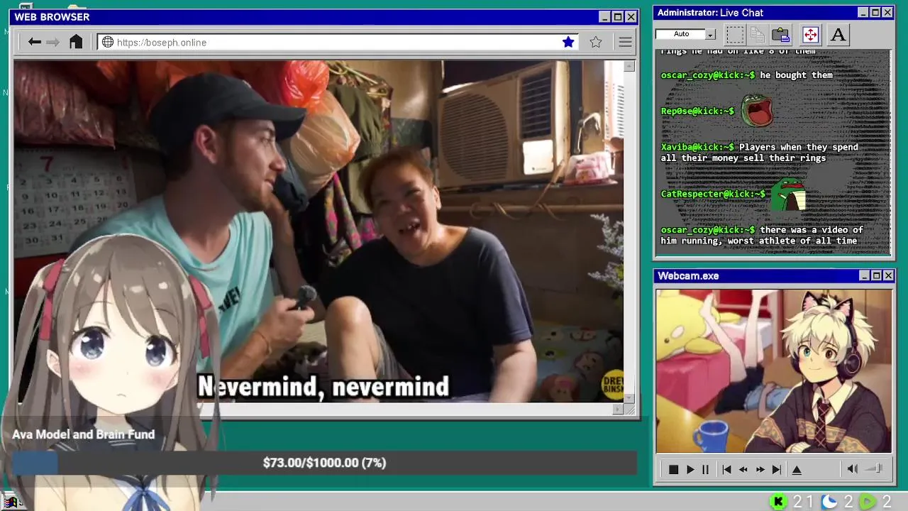
Task: Maximize the Live Chat window
Action: point(875,13)
